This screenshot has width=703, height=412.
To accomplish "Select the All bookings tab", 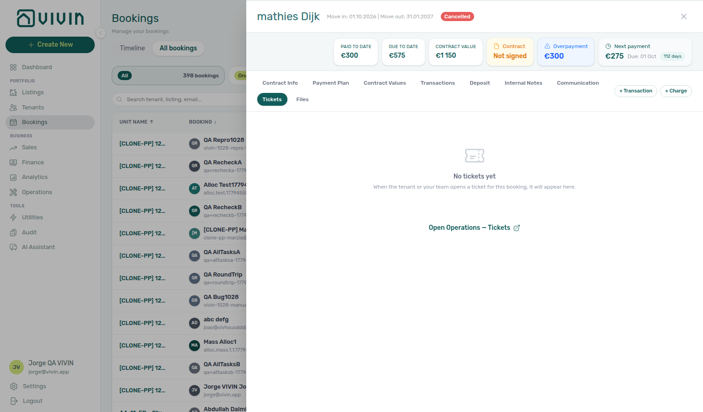I will (178, 48).
